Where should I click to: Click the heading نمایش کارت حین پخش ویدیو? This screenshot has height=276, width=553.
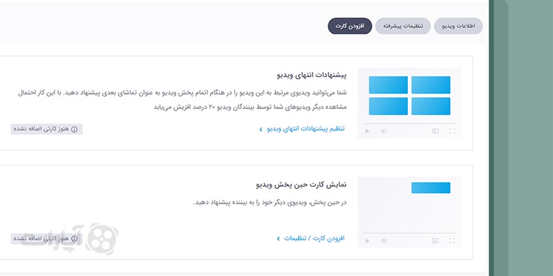coord(301,184)
